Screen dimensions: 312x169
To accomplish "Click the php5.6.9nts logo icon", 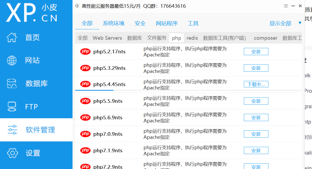I will click(x=85, y=117).
